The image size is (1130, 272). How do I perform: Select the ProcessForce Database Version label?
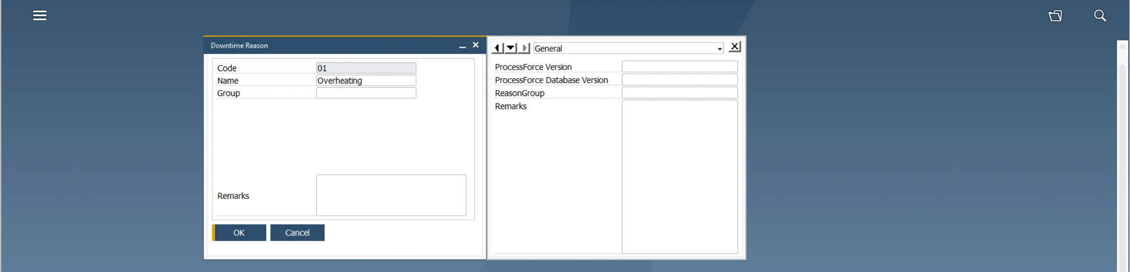click(551, 80)
